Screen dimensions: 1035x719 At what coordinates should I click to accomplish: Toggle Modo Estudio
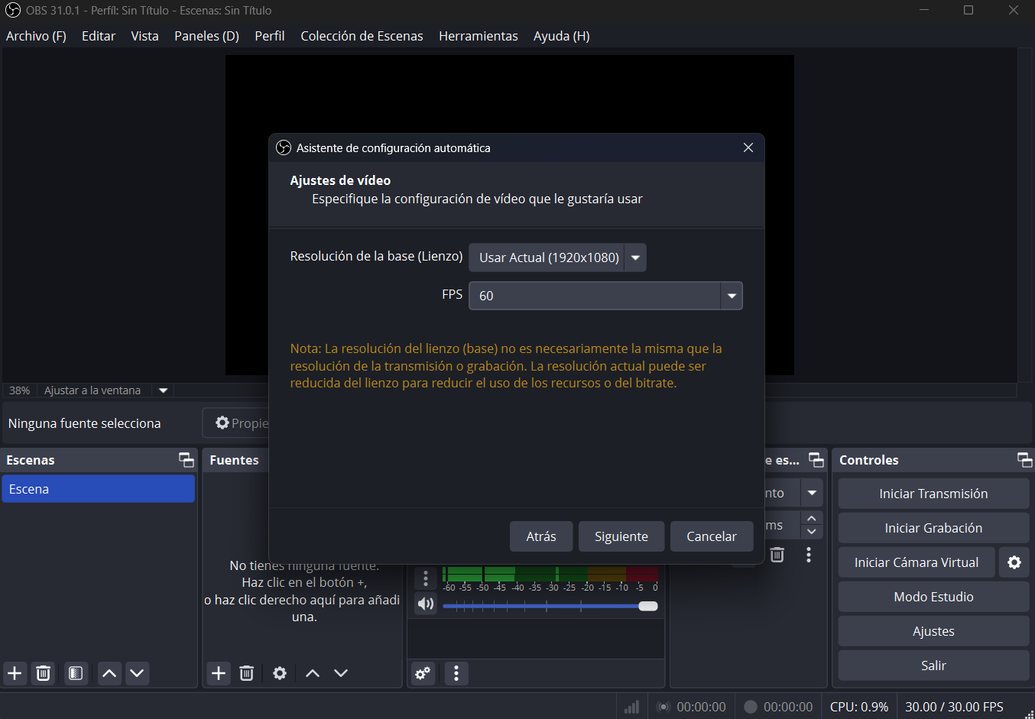click(x=933, y=597)
